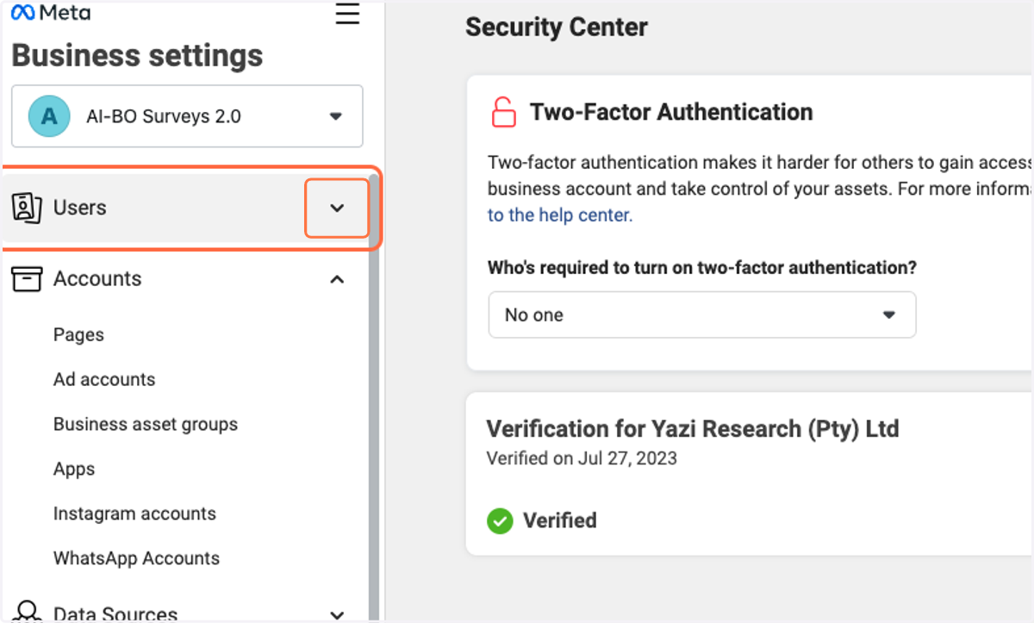The width and height of the screenshot is (1034, 623).
Task: Open Pages under Accounts
Action: click(x=78, y=335)
